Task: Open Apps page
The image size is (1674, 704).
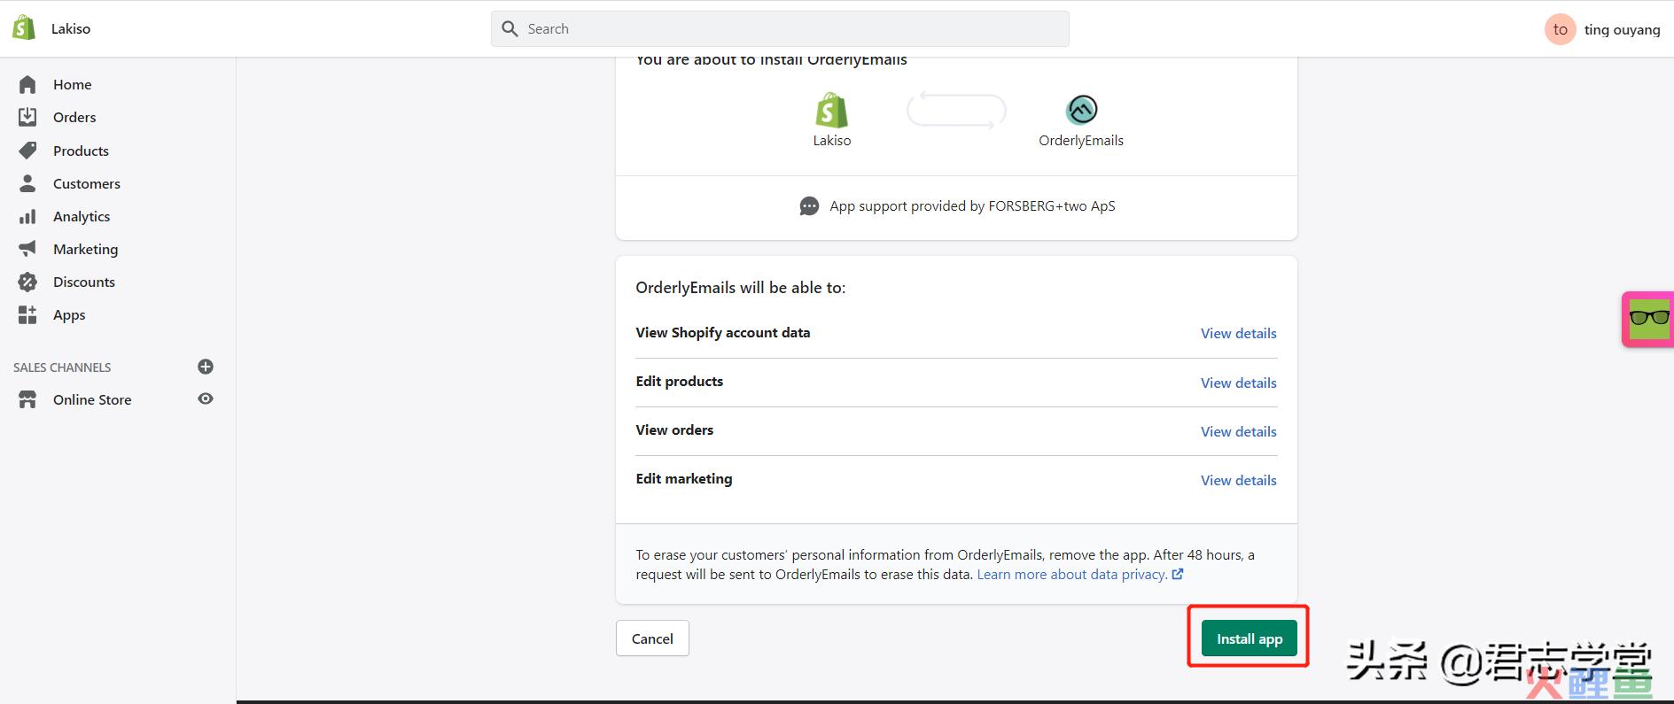Action: click(69, 314)
